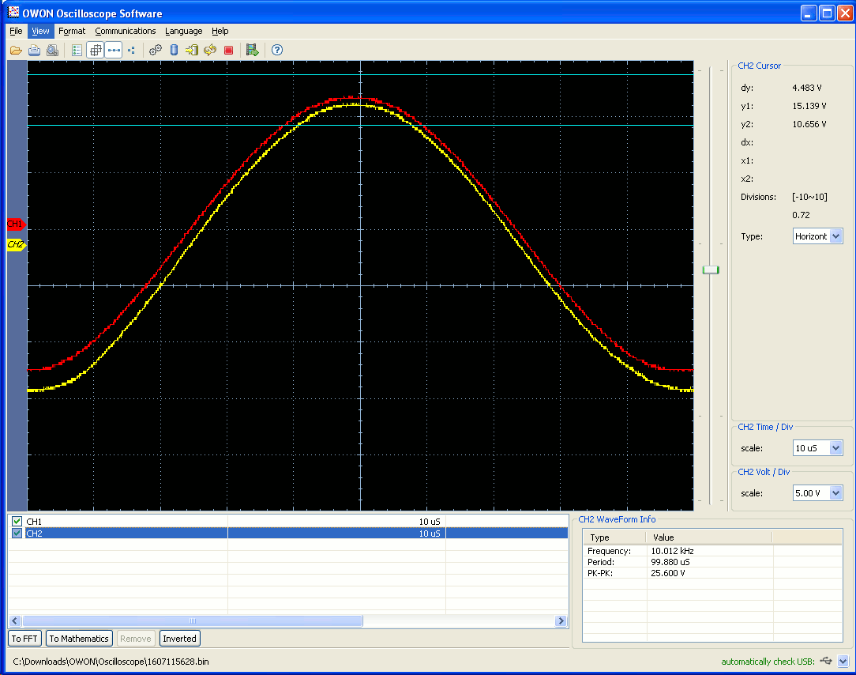Screen dimensions: 856x675
Task: Toggle the list view toolbar icon
Action: [x=77, y=51]
